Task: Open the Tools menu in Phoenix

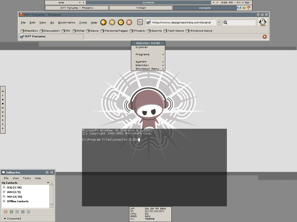Action: [x=83, y=22]
